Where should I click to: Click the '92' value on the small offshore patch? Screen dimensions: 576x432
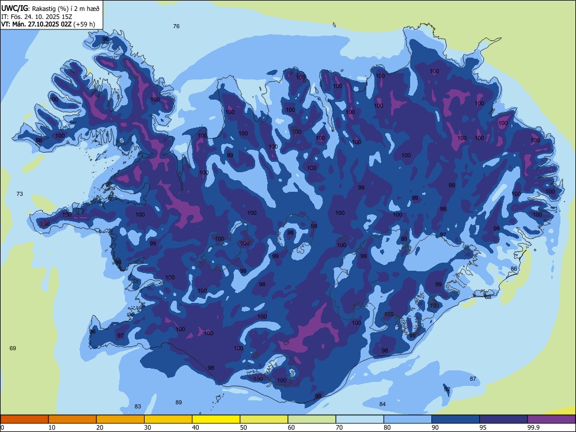[x=447, y=389]
